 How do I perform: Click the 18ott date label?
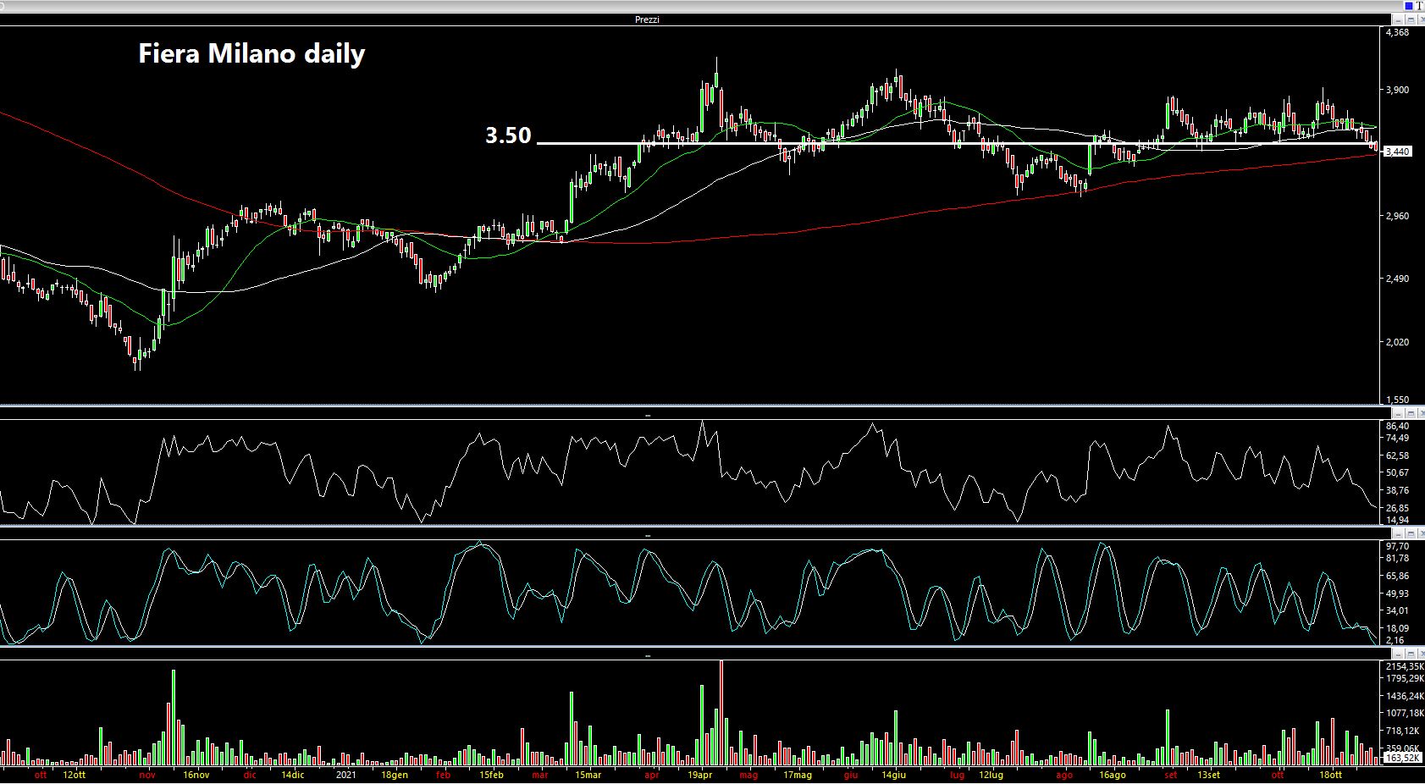coord(1330,775)
